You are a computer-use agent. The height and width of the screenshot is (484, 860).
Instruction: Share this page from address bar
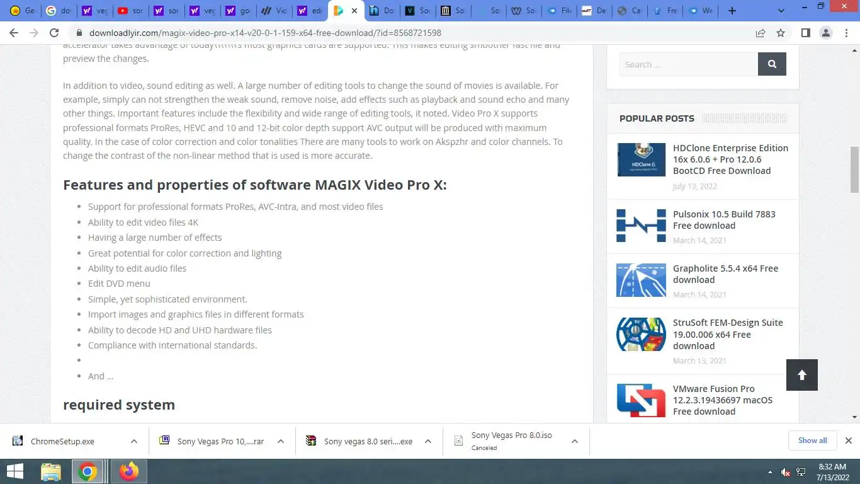coord(761,33)
